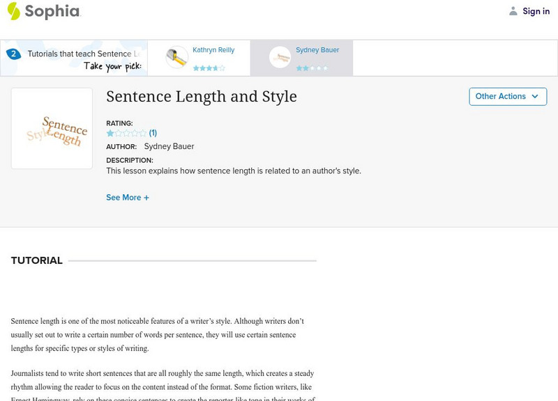Open the rating count (1) link
Viewport: 558px width, 401px height.
(x=153, y=133)
